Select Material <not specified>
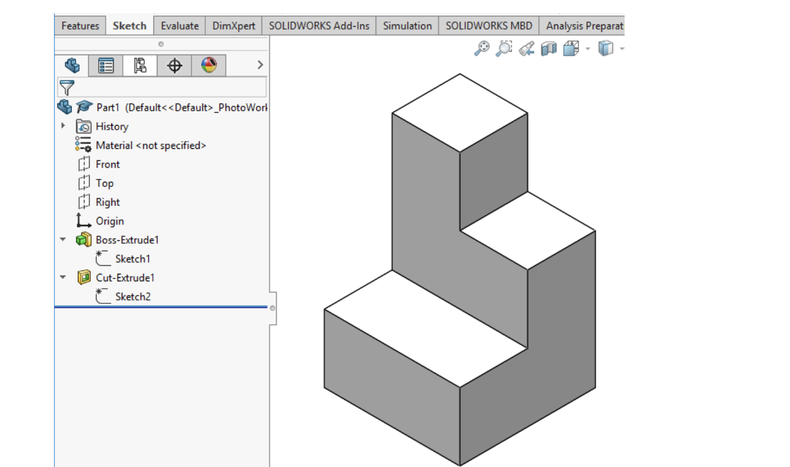 click(x=140, y=145)
